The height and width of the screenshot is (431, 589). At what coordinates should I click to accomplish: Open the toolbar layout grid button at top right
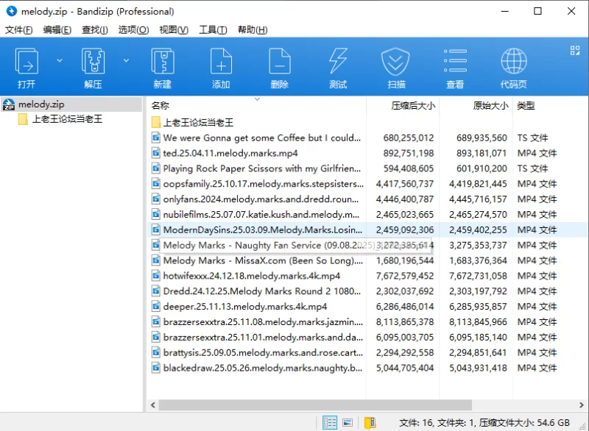[575, 50]
